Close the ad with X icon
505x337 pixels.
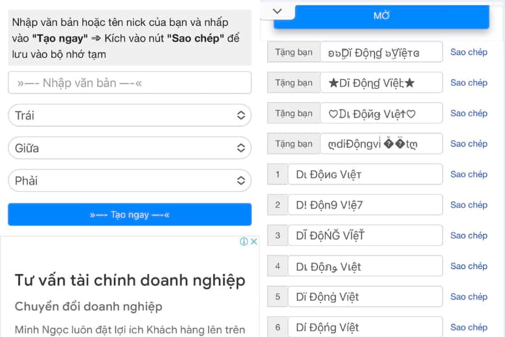[254, 241]
